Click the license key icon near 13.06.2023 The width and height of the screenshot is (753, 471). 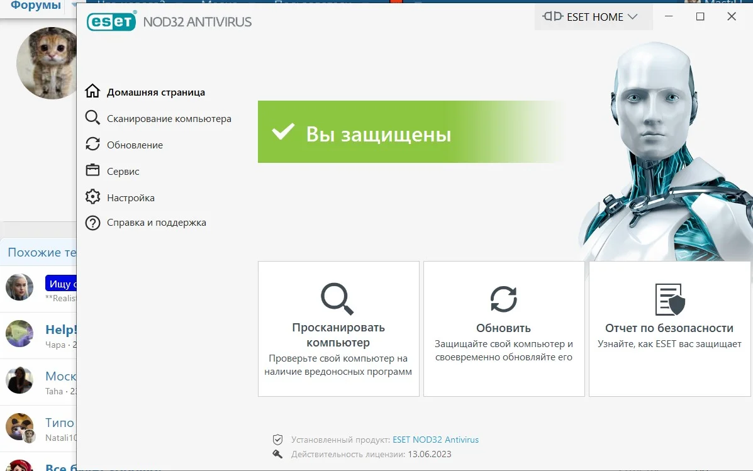(277, 453)
